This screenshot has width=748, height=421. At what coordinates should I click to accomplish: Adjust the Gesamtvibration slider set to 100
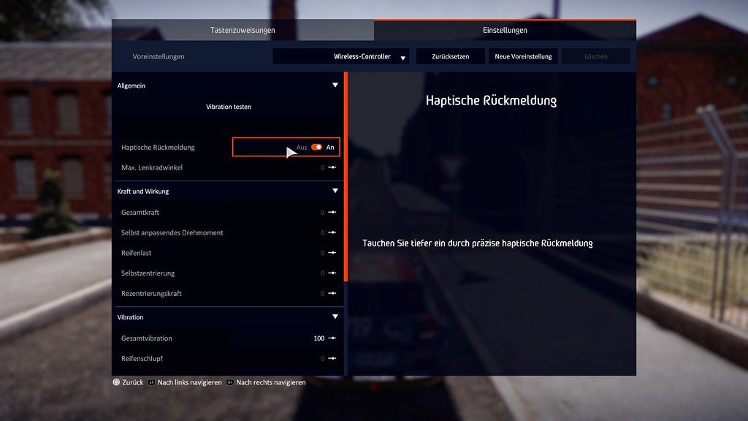(x=332, y=338)
